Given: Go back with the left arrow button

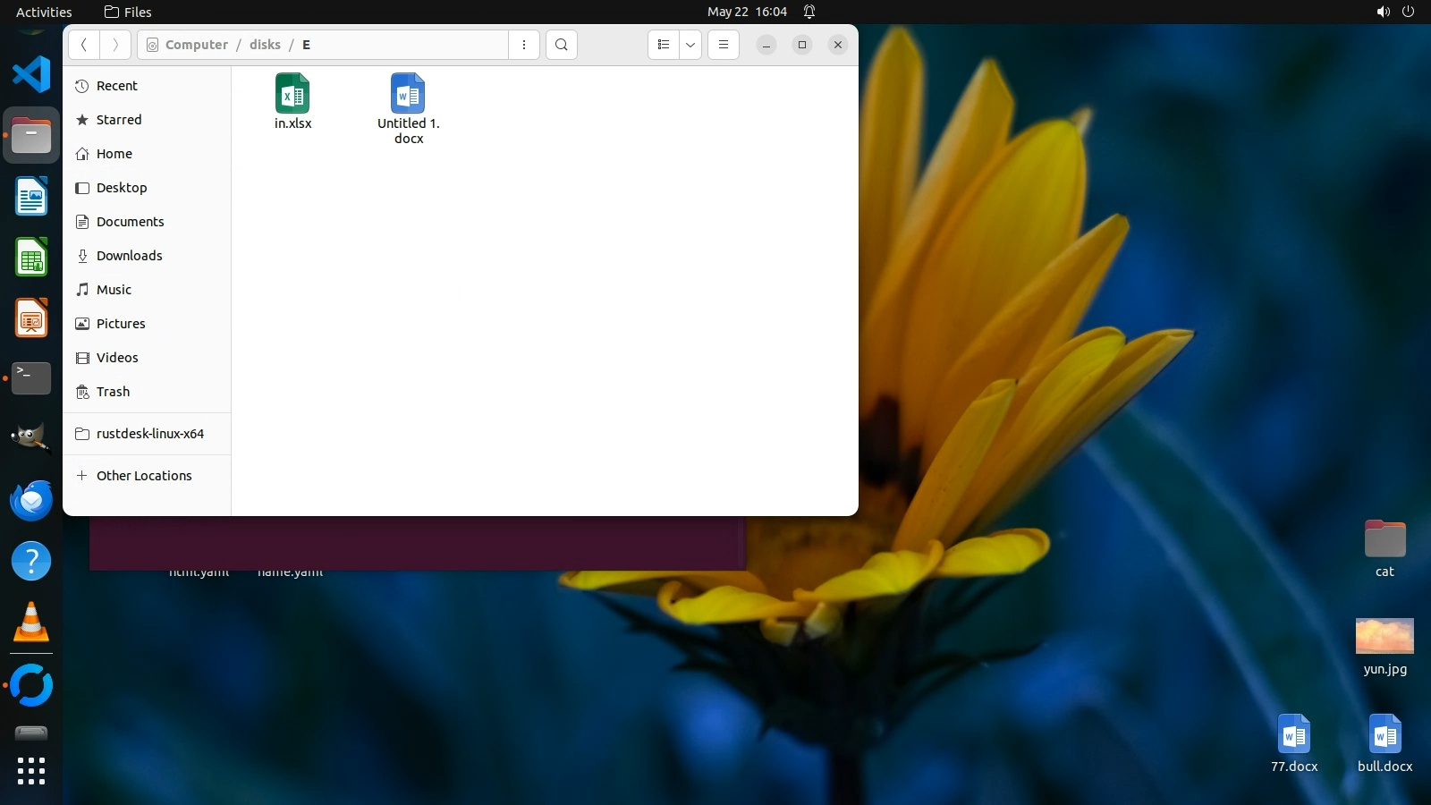Looking at the screenshot, I should [x=84, y=45].
